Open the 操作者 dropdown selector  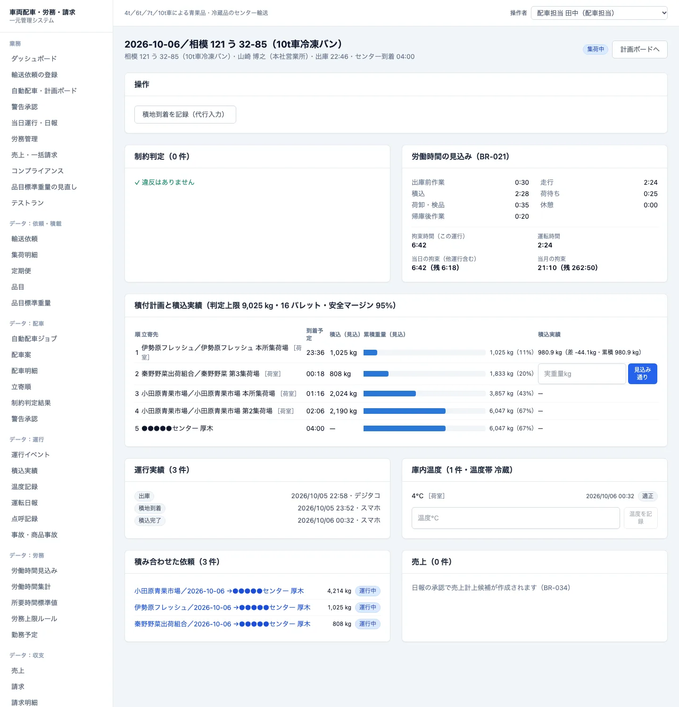click(x=599, y=13)
